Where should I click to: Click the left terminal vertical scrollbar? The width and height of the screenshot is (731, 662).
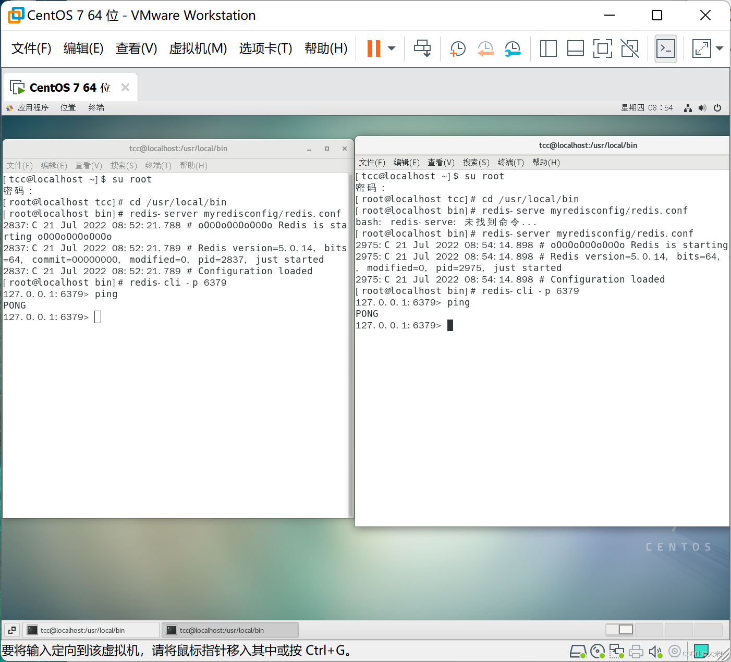click(x=351, y=345)
